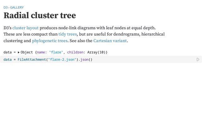Expand the Object disclosure triangle
This screenshot has width=202, height=126.
tap(19, 52)
